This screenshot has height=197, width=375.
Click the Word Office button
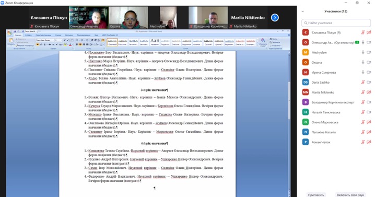[9, 32]
